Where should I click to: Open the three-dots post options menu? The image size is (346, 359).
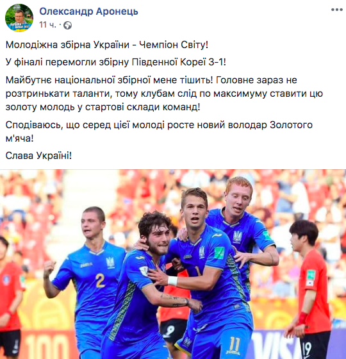click(337, 10)
